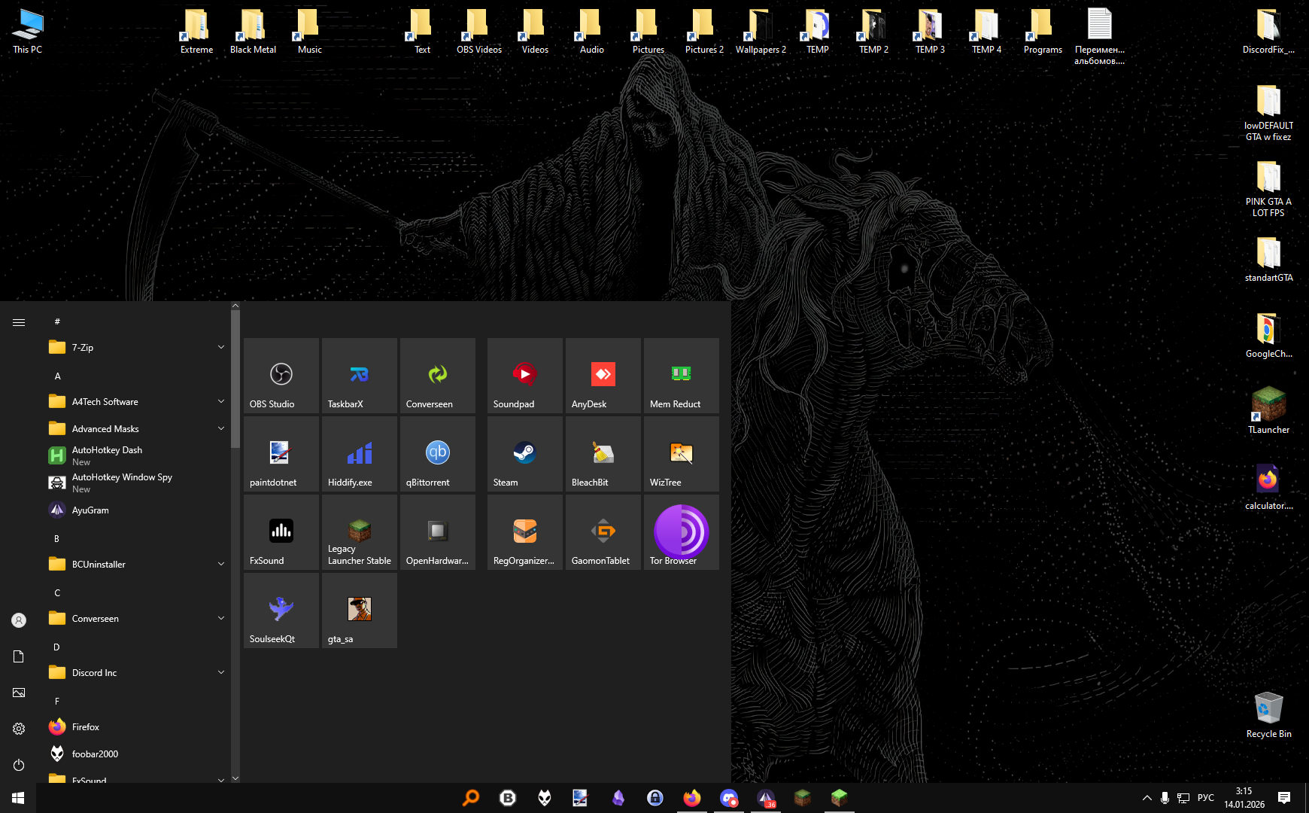Expand the A4Tech Software folder
Screen dimensions: 1309x813
pyautogui.click(x=136, y=402)
